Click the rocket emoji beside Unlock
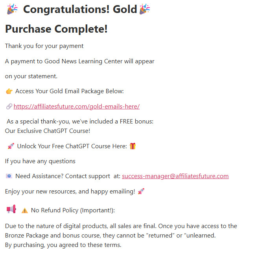The width and height of the screenshot is (256, 256). click(11, 146)
